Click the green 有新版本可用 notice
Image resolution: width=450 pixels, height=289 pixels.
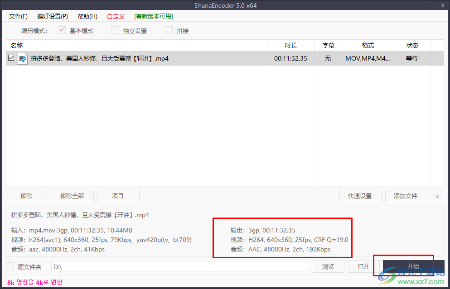(x=154, y=16)
